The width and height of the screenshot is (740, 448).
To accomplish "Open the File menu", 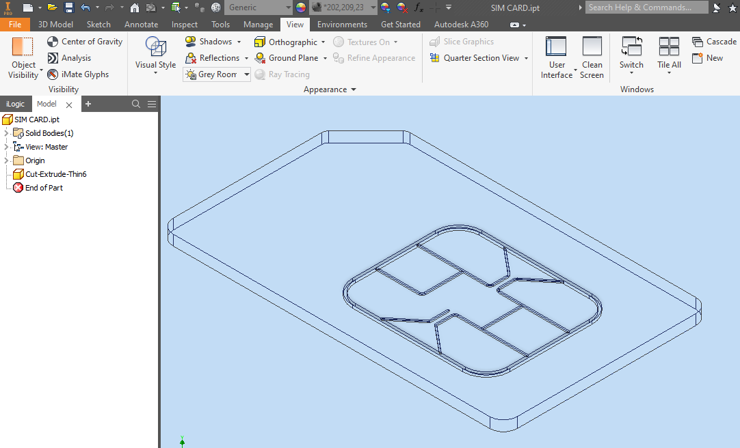I will coord(15,25).
